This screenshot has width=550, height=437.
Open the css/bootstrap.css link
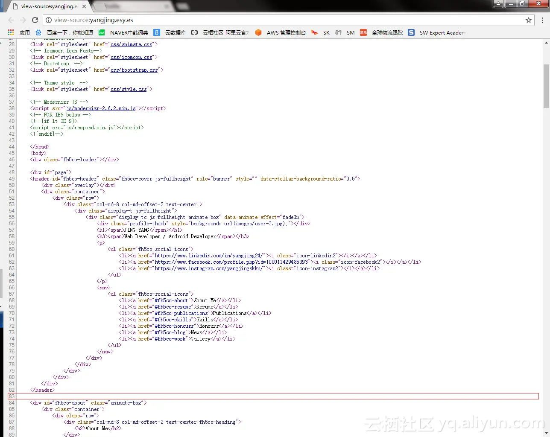point(134,70)
